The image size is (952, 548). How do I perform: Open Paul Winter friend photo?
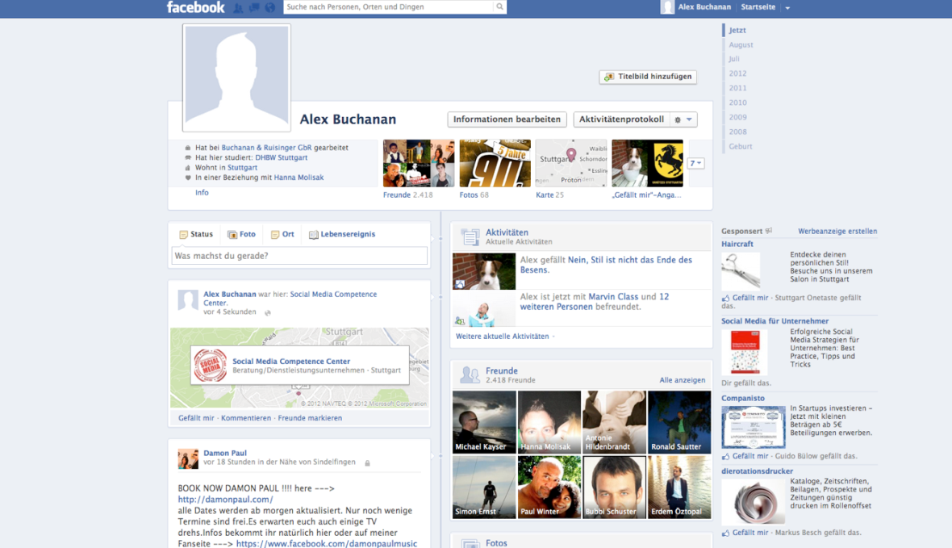[549, 487]
